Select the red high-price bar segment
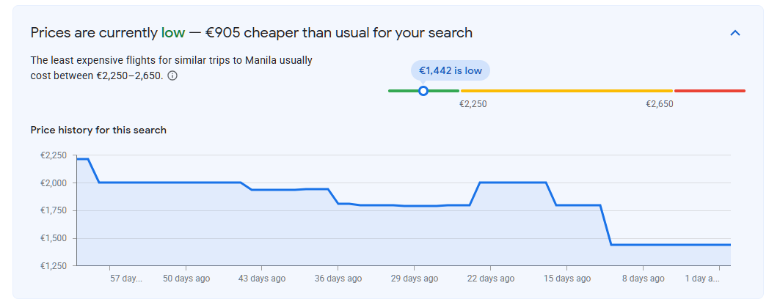 click(x=710, y=91)
